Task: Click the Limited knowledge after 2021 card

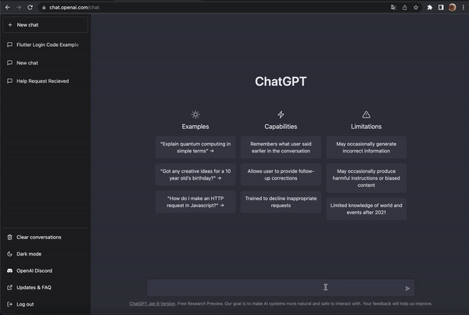Action: point(366,209)
